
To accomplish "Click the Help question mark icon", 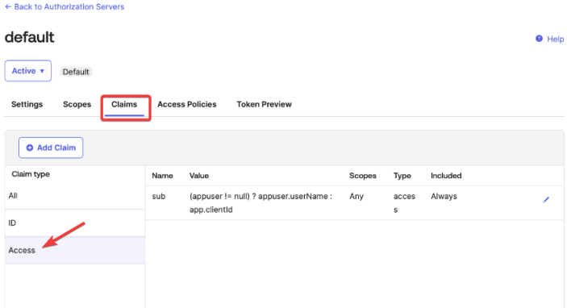I will coord(539,39).
